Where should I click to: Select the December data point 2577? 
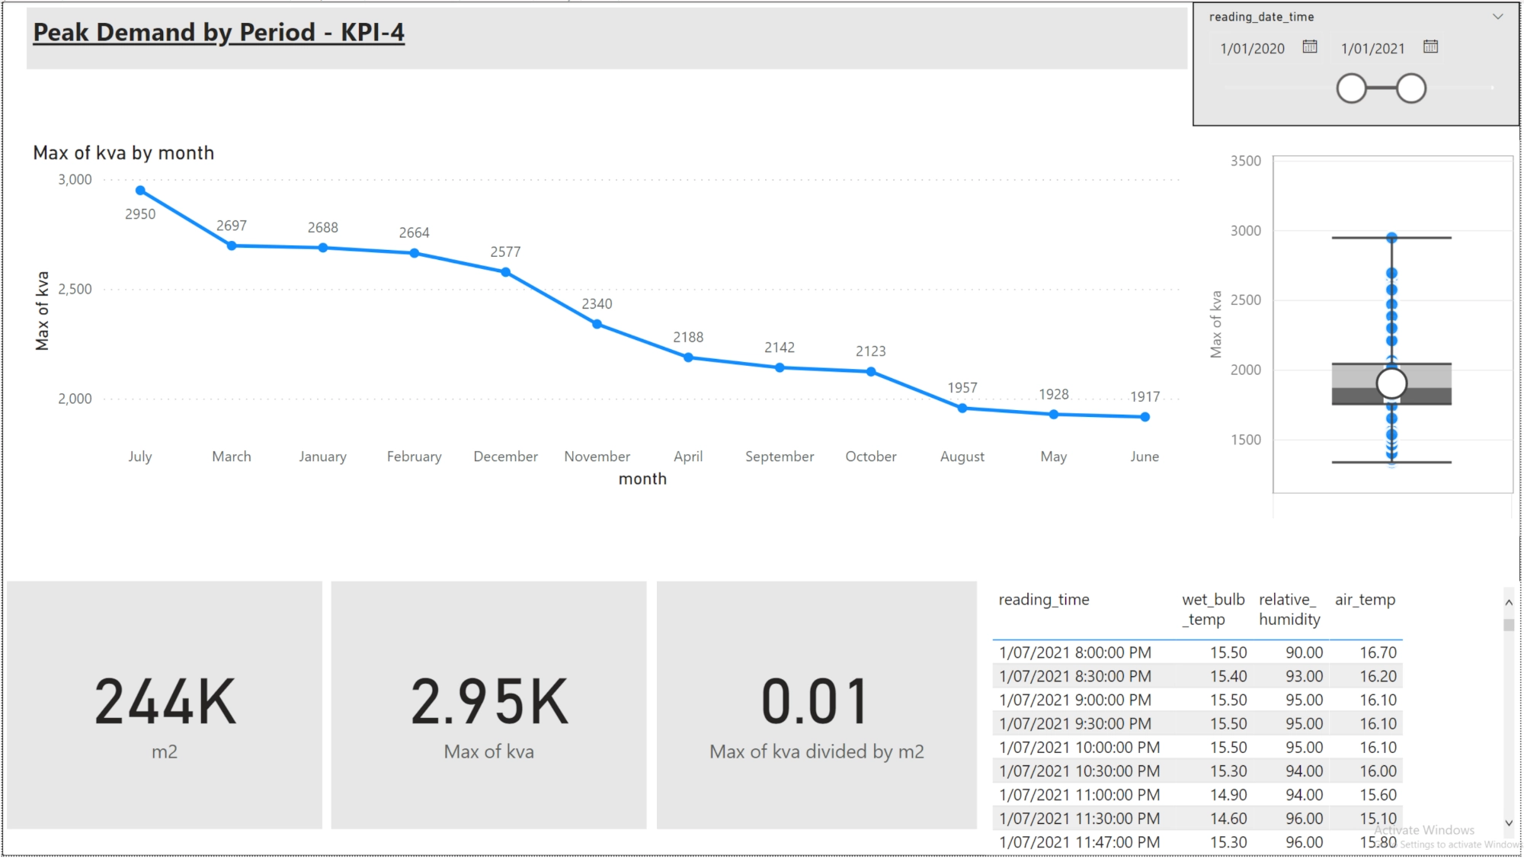coord(506,272)
